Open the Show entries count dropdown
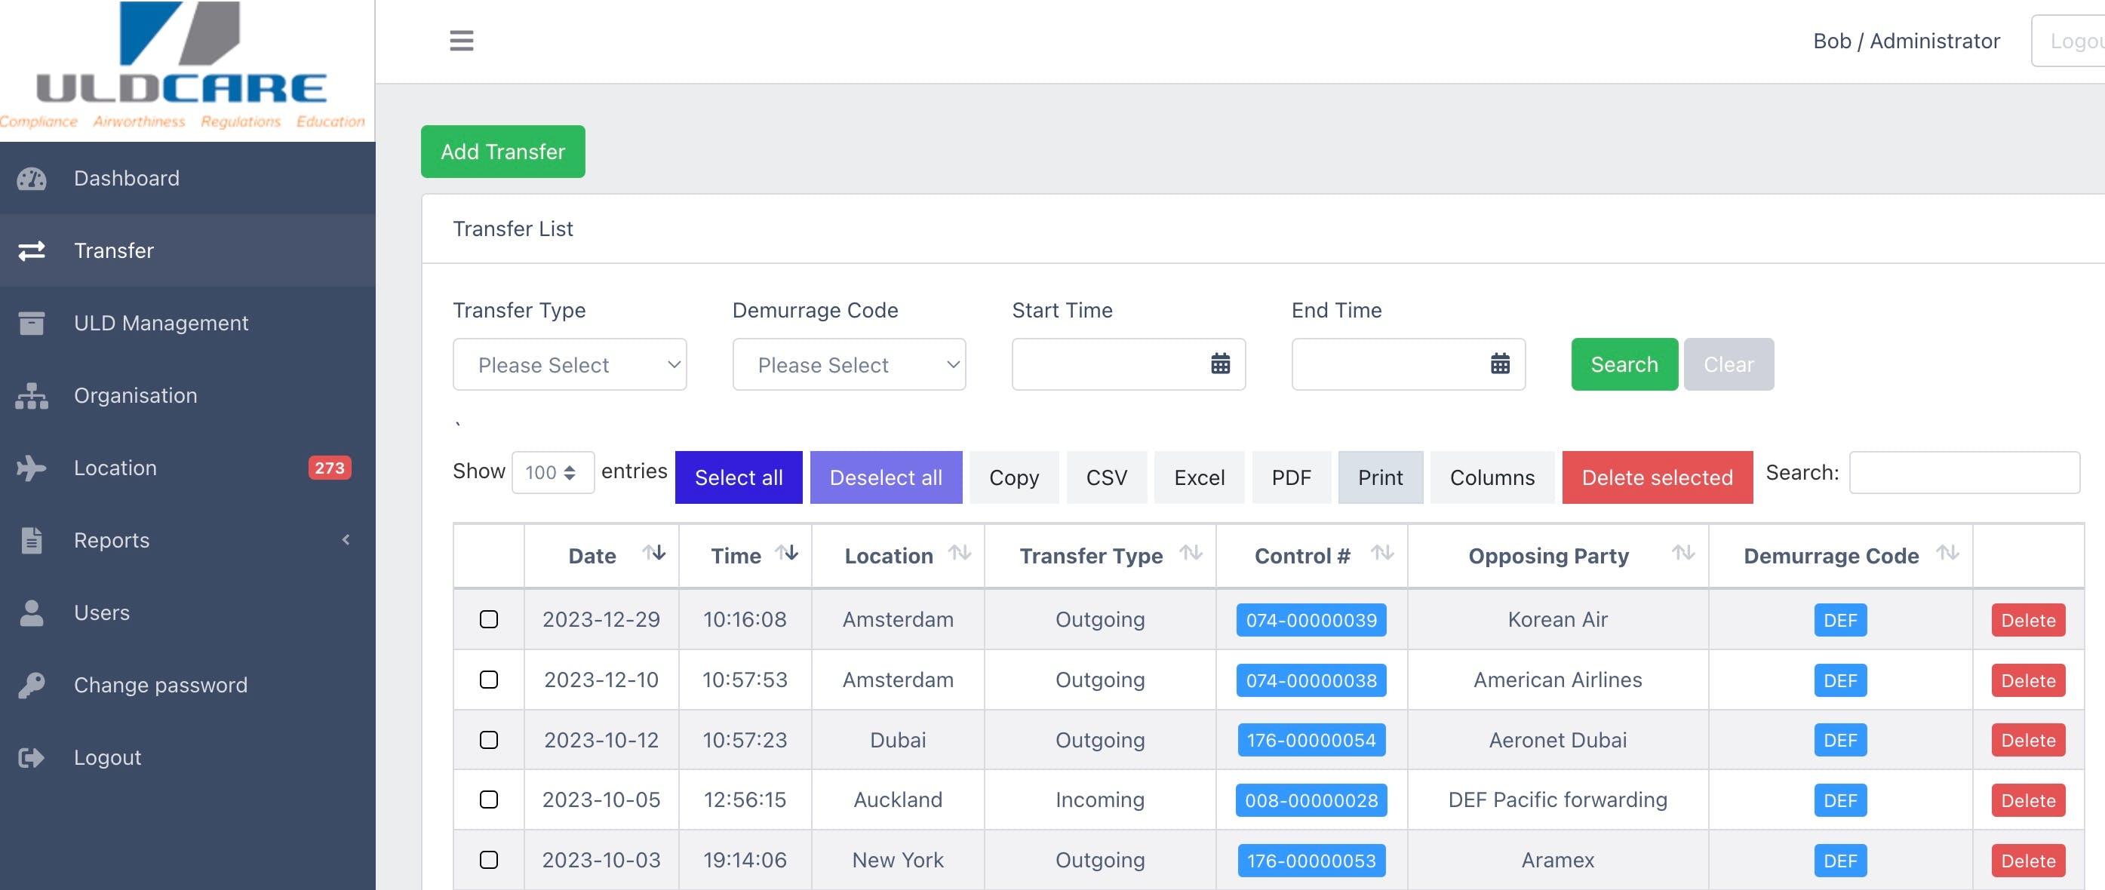 (552, 472)
